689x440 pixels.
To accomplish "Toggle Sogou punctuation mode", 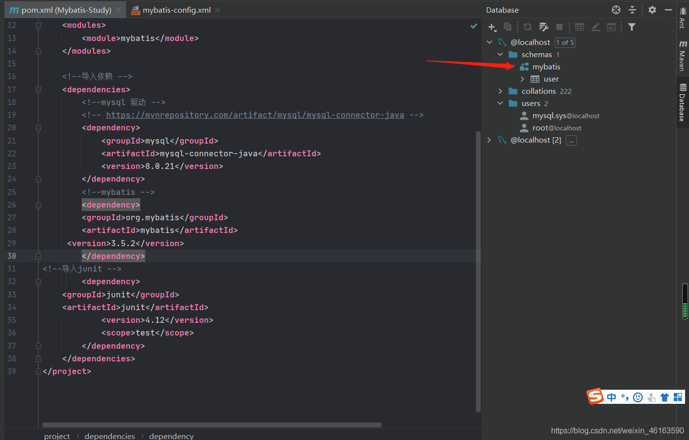I will pos(625,397).
